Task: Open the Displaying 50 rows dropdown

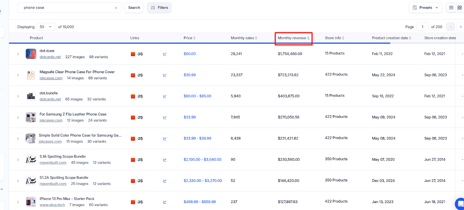Action: click(46, 27)
